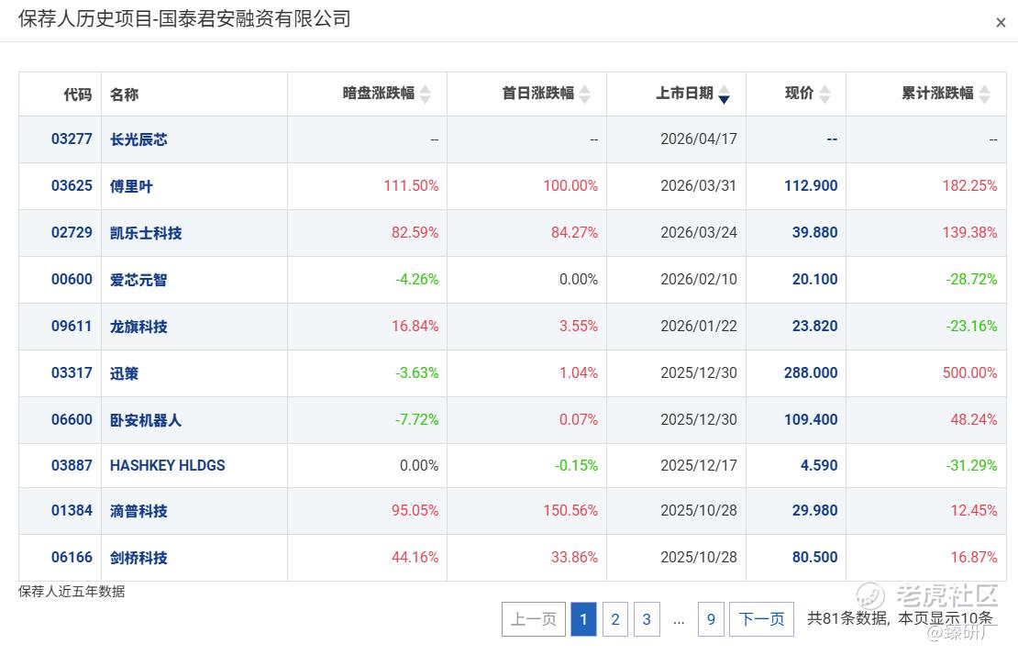Select cumulative change 182.25%
Image resolution: width=1018 pixels, height=655 pixels.
[970, 185]
